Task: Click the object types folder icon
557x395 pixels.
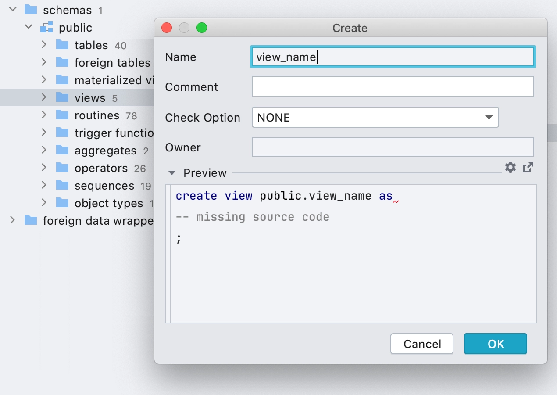Action: [x=62, y=203]
